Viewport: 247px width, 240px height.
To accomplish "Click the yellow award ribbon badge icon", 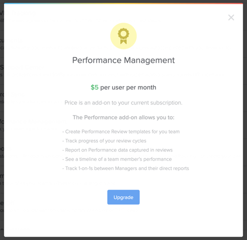I will pyautogui.click(x=123, y=36).
